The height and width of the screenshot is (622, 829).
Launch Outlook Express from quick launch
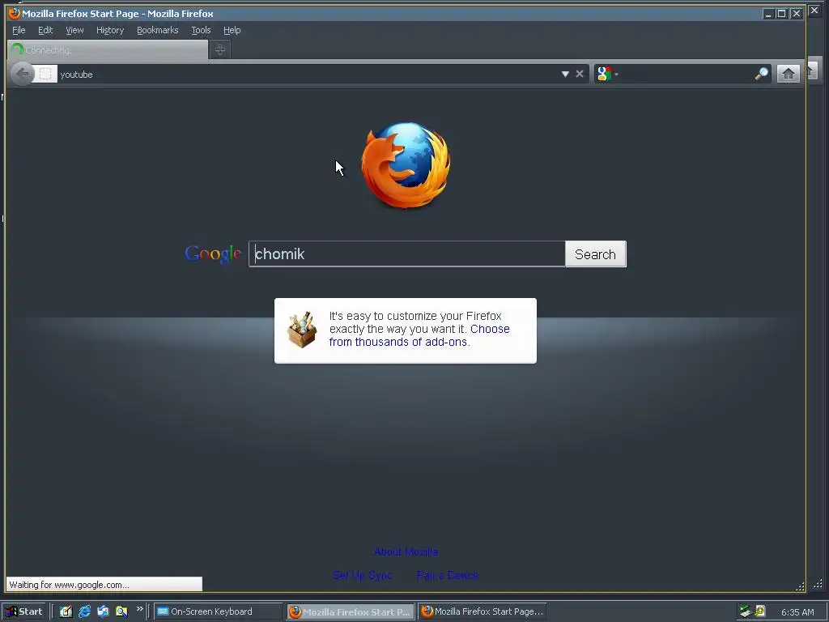103,611
